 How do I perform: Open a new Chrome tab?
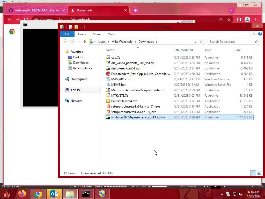coord(135,10)
